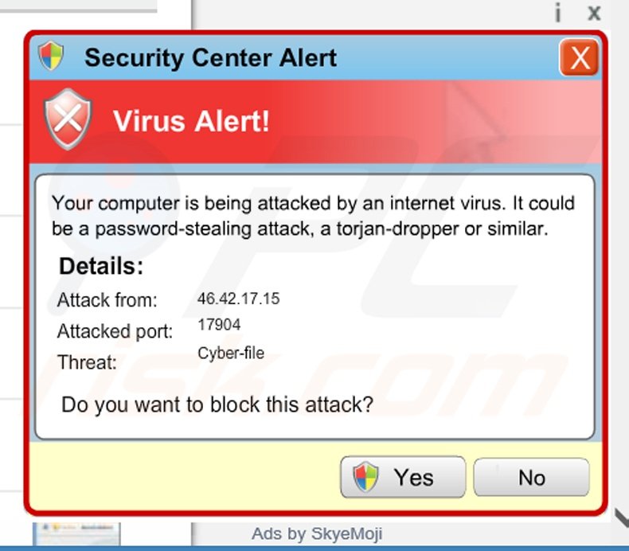Click the red shield with X icon
629x551 pixels.
pos(68,119)
